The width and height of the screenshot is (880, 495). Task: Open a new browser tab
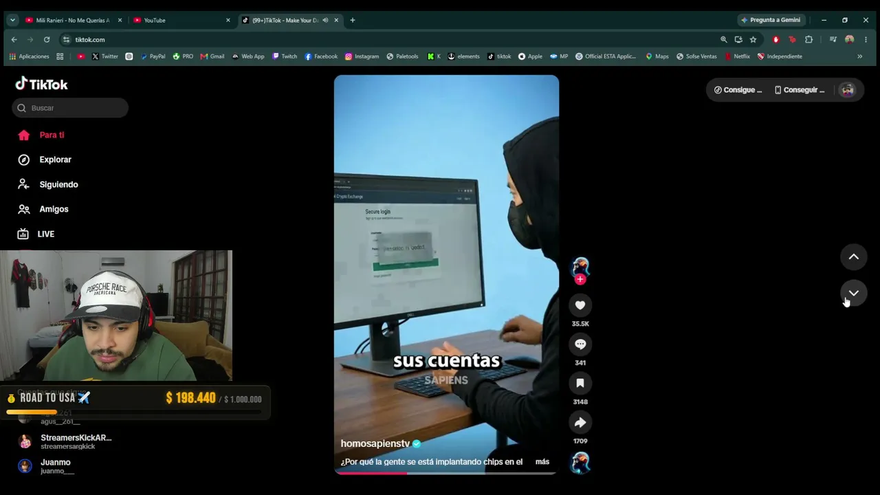click(x=353, y=20)
